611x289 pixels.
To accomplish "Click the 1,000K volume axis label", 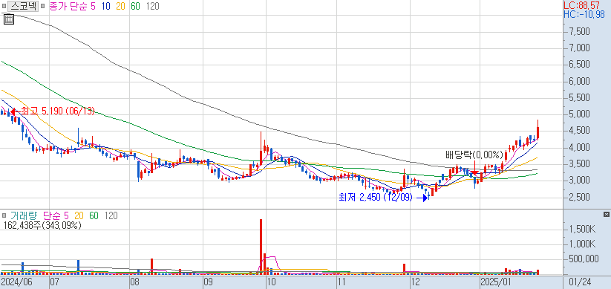I will click(582, 244).
